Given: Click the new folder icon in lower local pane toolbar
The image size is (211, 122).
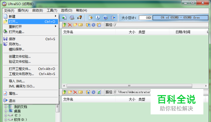Looking at the screenshot, I should point(70,92).
